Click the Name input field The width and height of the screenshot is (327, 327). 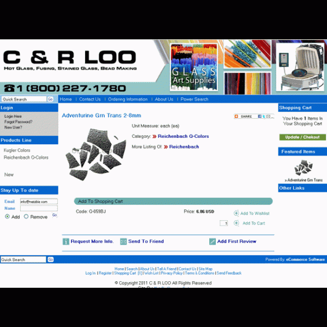39,208
